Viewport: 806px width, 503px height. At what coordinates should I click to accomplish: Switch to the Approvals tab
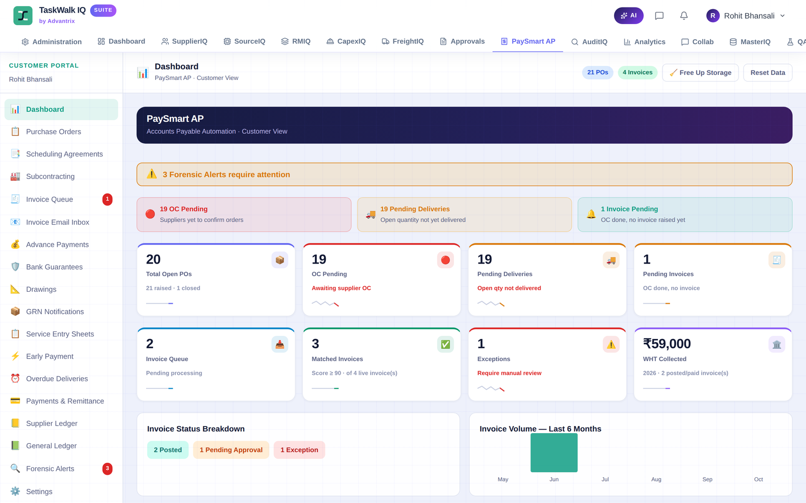click(x=462, y=42)
